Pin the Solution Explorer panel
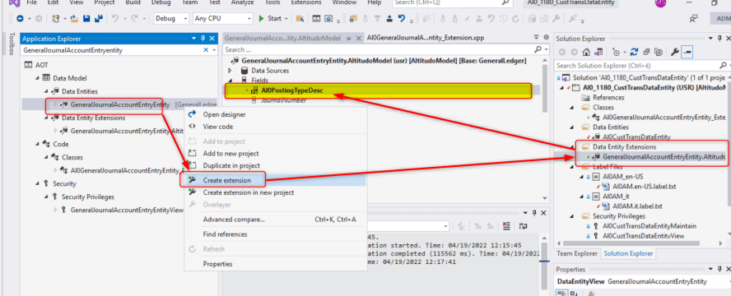Viewport: 731px width, 296px height. pos(719,39)
